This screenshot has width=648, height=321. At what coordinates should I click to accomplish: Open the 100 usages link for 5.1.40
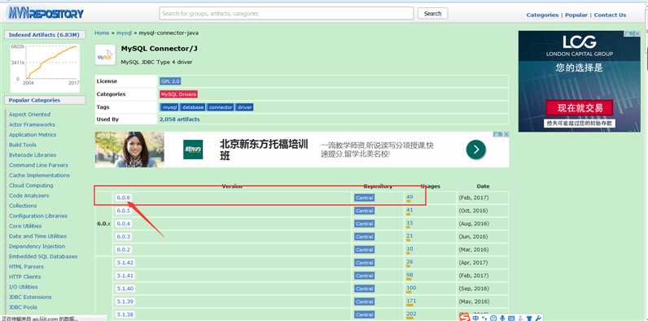[x=411, y=288]
